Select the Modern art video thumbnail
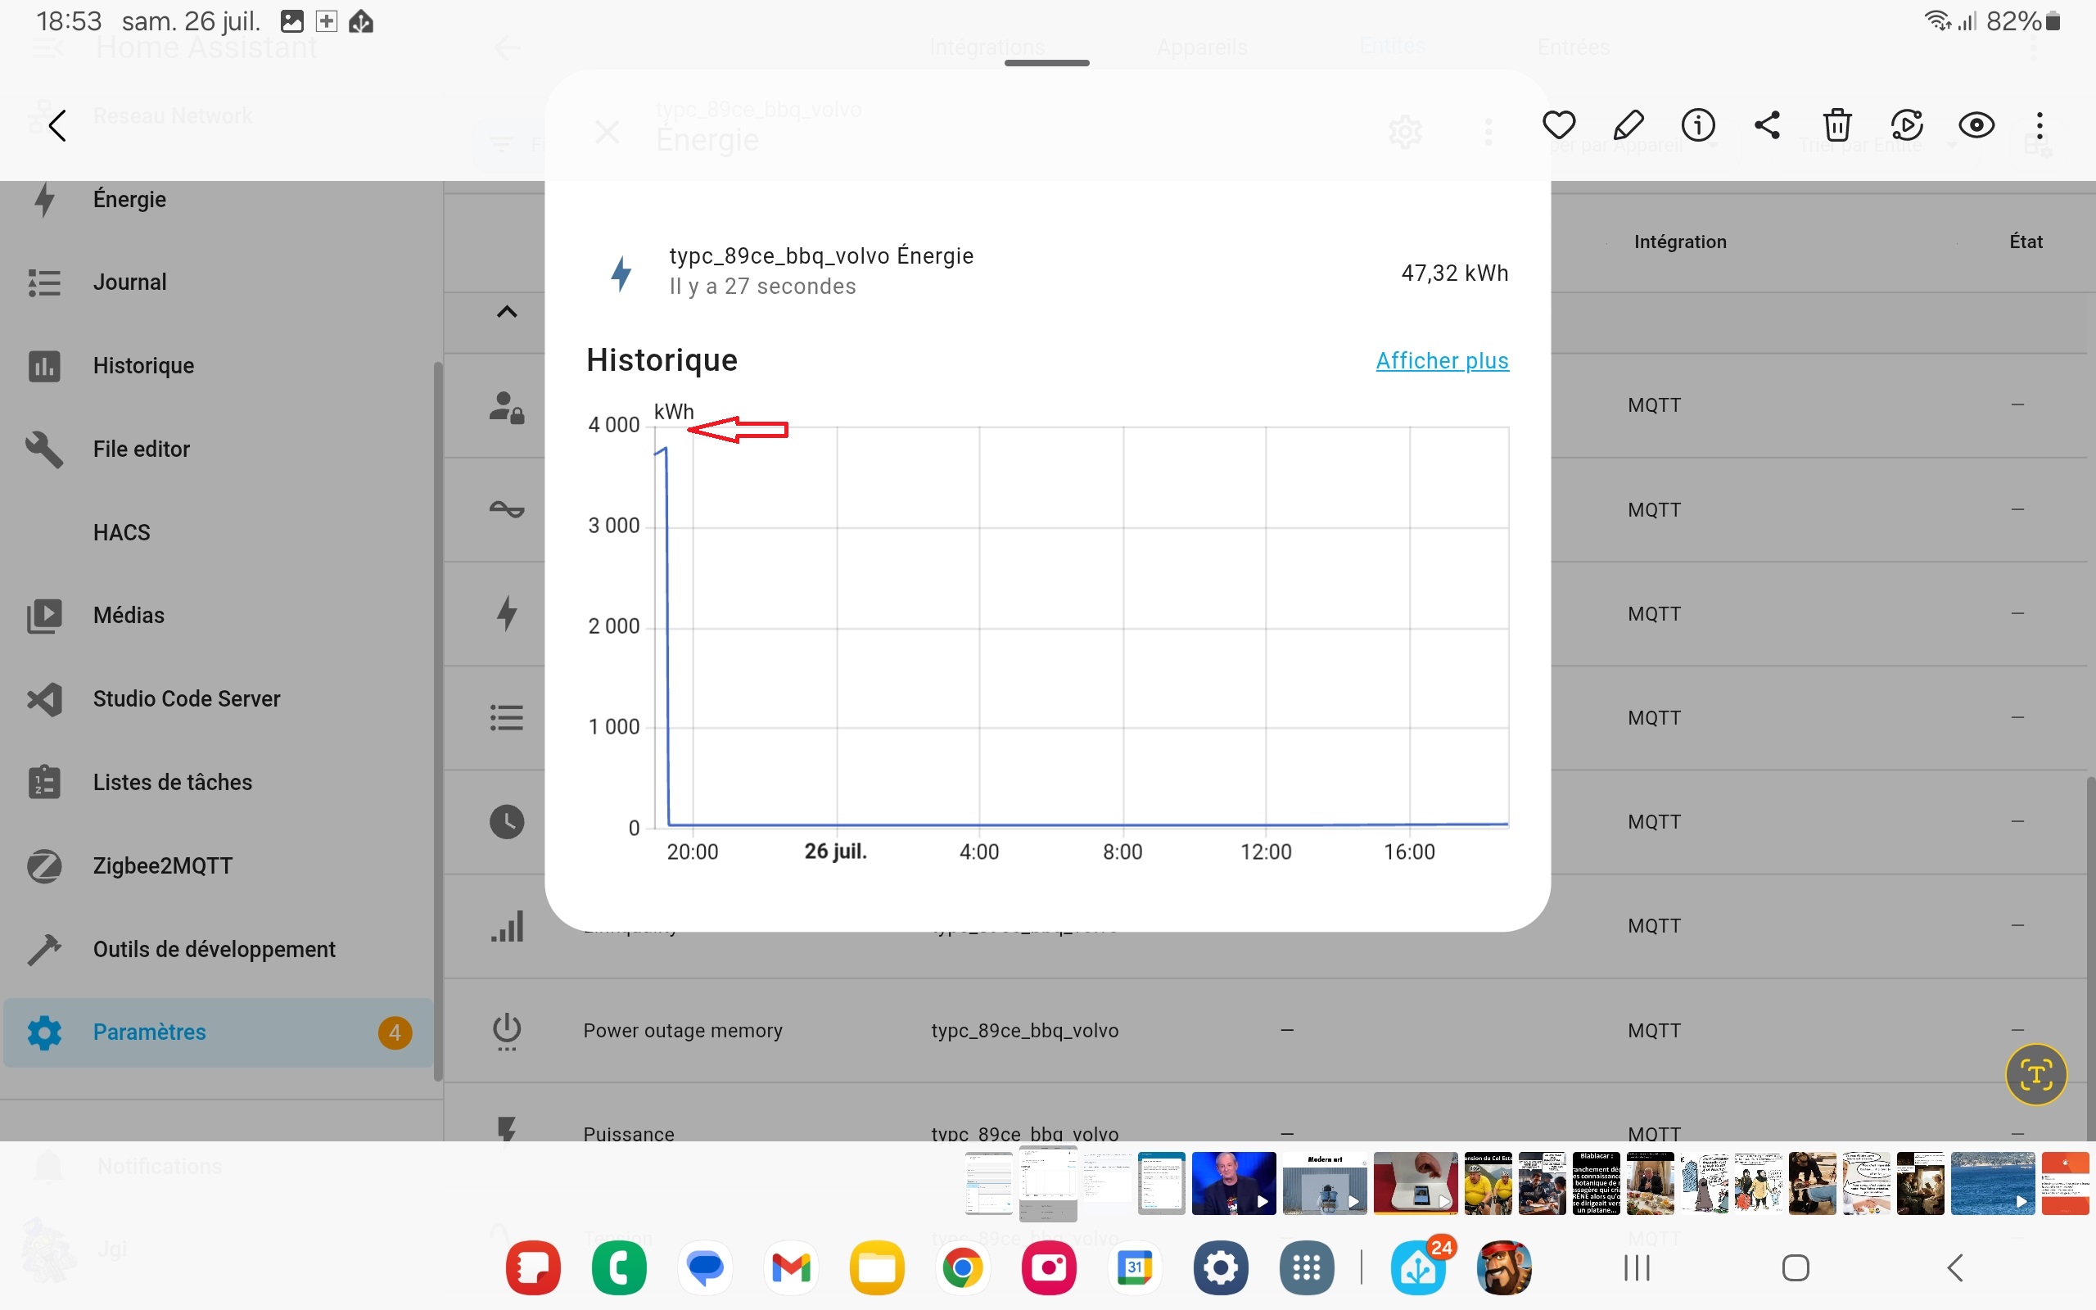Screen dimensions: 2096x1310 1324,1182
